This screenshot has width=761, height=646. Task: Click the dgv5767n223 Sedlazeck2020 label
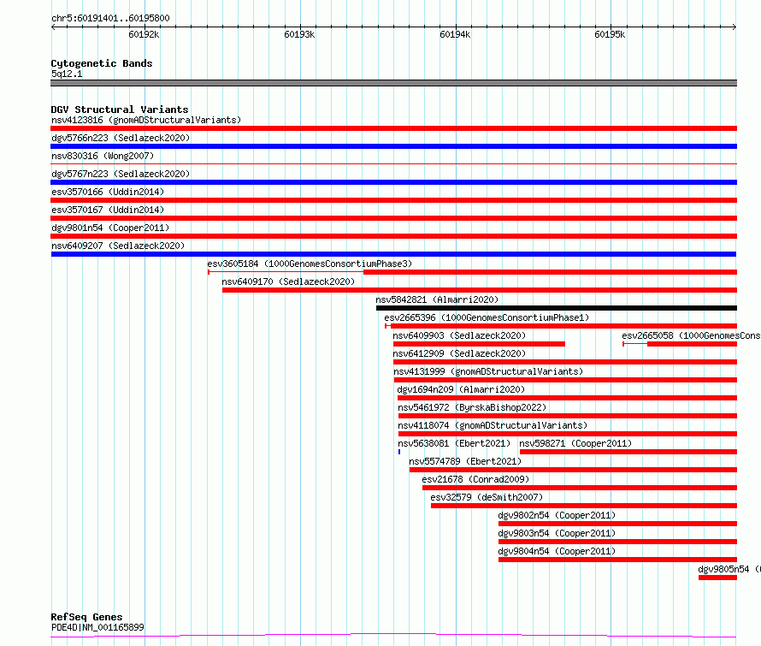(121, 174)
